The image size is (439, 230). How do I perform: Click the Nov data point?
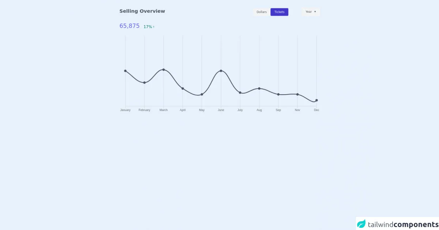(297, 94)
